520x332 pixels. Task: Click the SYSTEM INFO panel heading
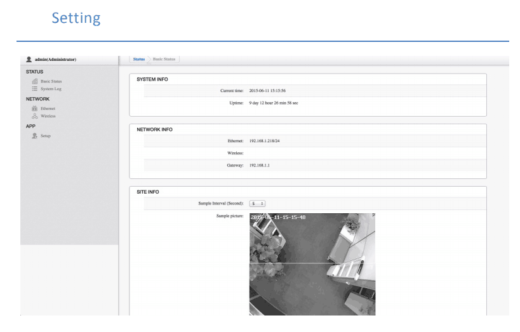pyautogui.click(x=152, y=79)
